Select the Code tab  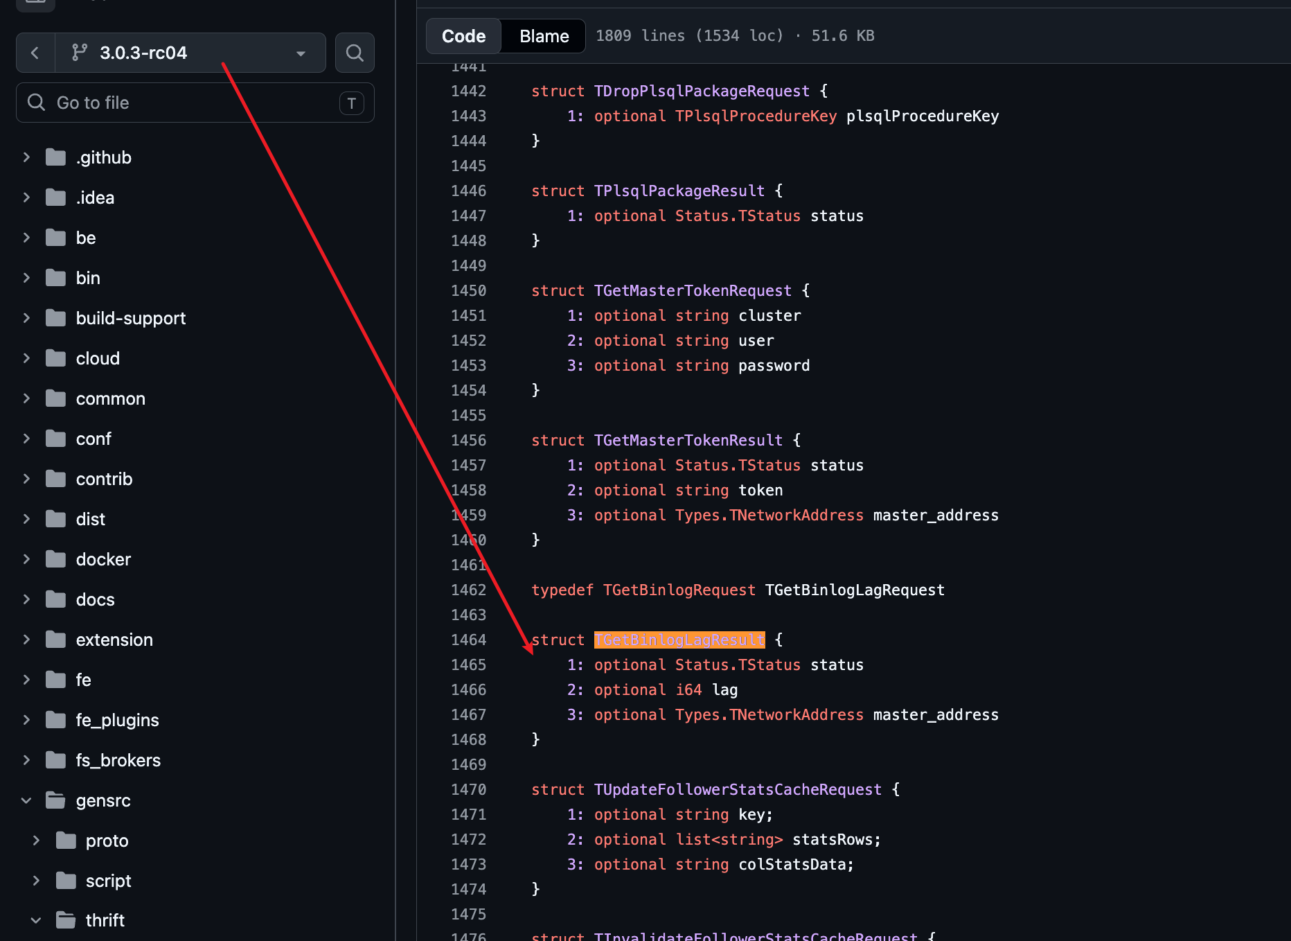point(463,36)
